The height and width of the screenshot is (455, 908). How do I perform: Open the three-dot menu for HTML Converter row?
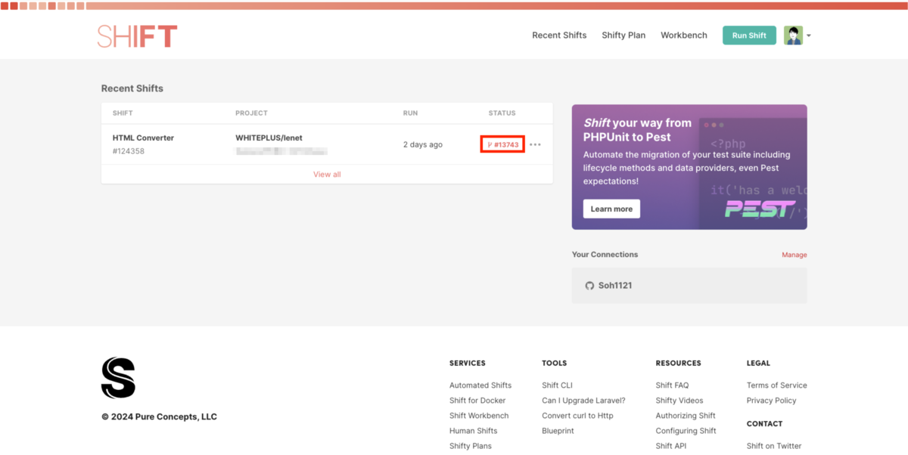pos(535,144)
